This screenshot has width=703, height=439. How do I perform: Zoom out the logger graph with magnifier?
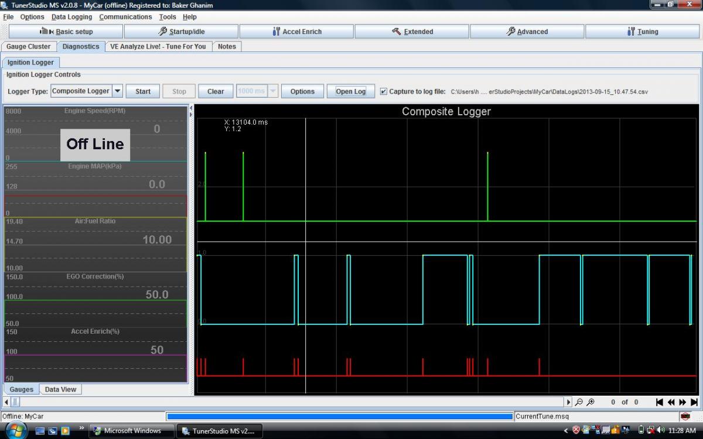click(579, 402)
